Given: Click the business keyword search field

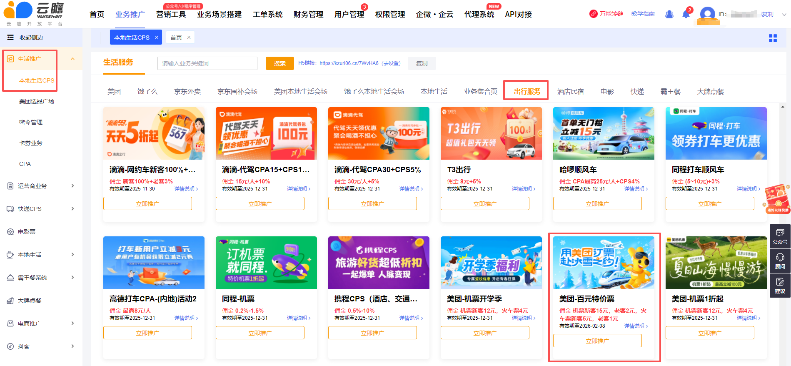Looking at the screenshot, I should [207, 63].
